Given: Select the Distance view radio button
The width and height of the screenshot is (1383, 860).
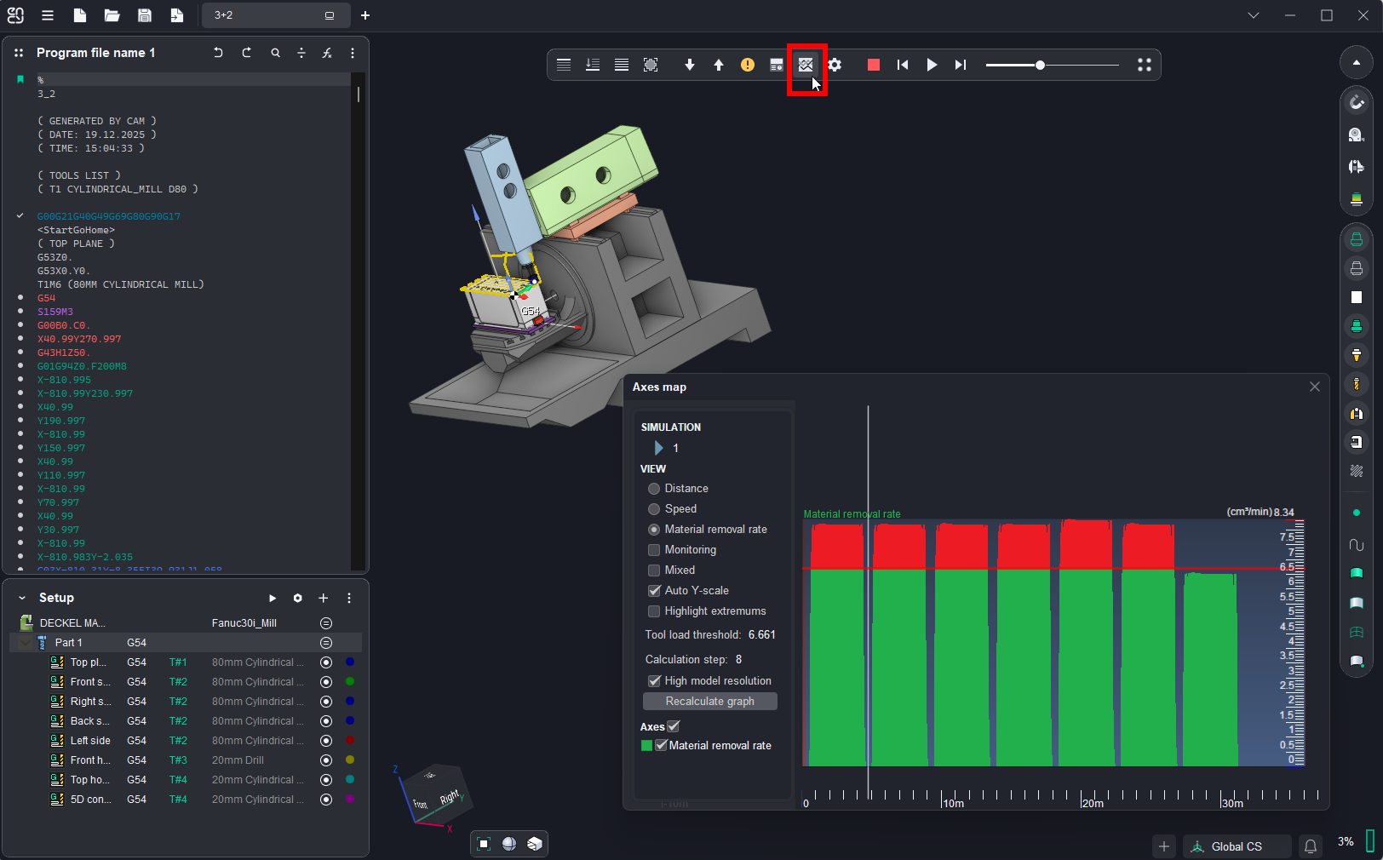Looking at the screenshot, I should coord(654,489).
